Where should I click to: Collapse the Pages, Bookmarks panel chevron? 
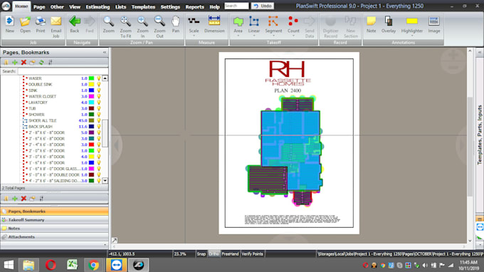point(105,53)
